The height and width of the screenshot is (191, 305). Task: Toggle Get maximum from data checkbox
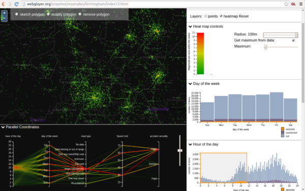(x=293, y=41)
